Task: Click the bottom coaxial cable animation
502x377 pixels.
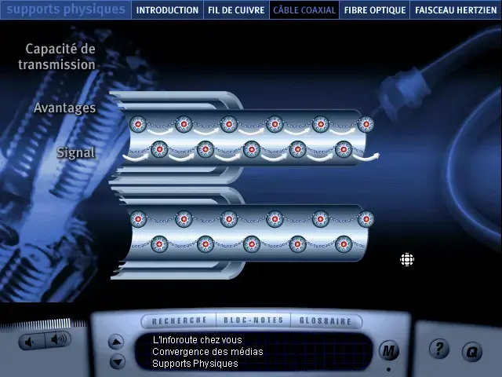Action: [242, 232]
